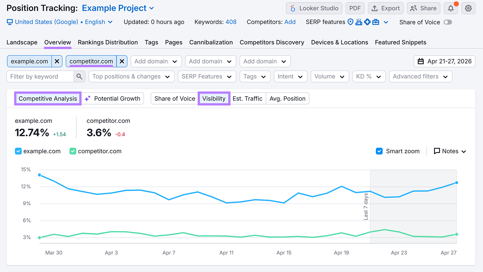Click the AI overview SERP feature icon
The width and height of the screenshot is (483, 272).
[x=367, y=22]
